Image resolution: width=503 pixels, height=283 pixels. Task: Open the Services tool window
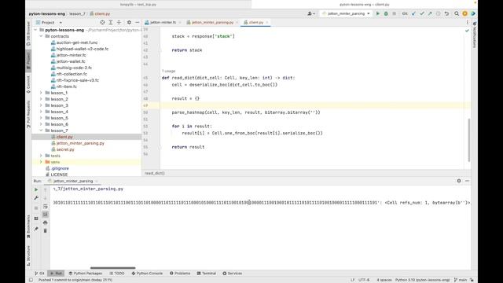coord(233,274)
